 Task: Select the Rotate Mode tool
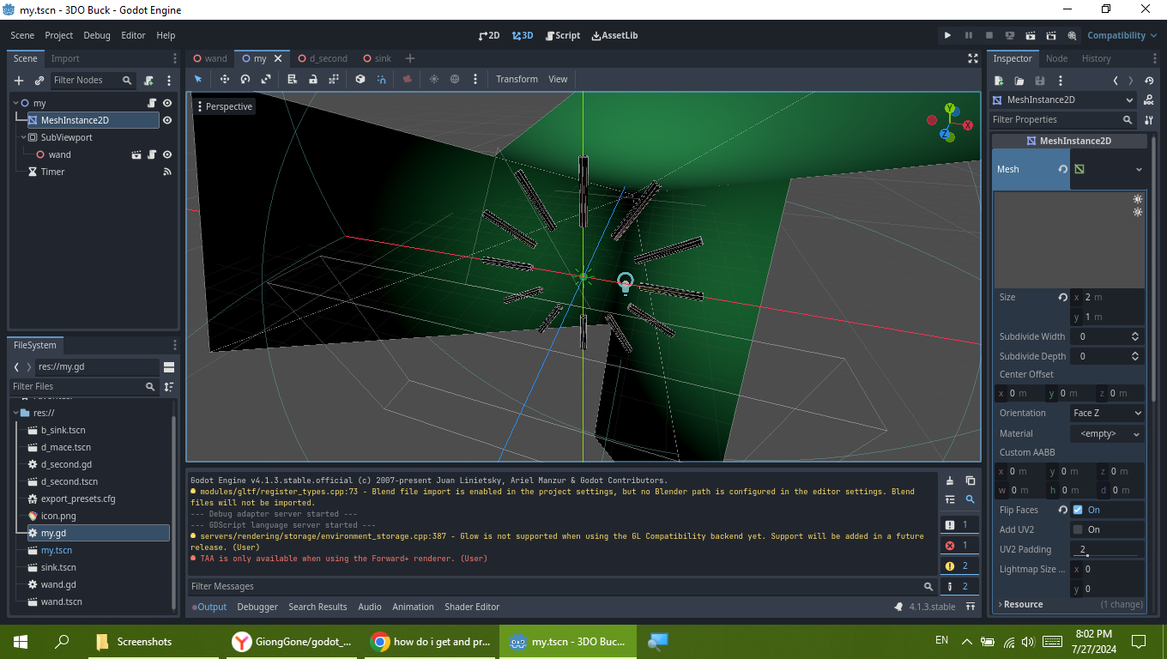click(245, 79)
